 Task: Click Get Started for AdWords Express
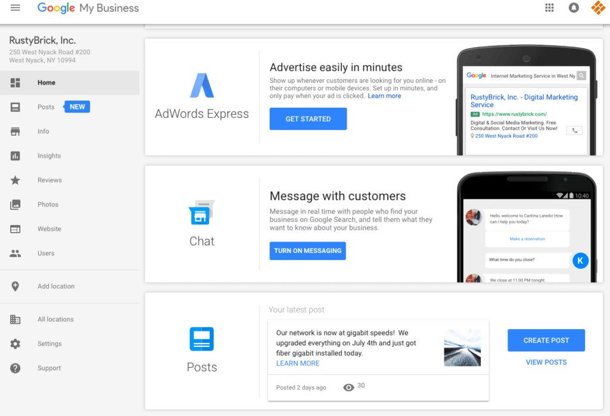tap(308, 118)
